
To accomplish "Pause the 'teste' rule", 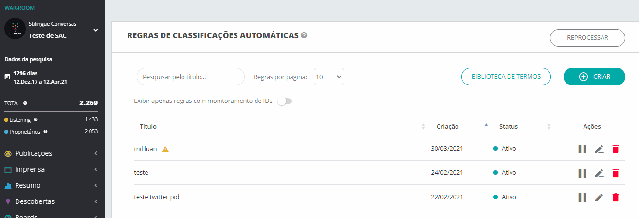I will pos(582,173).
